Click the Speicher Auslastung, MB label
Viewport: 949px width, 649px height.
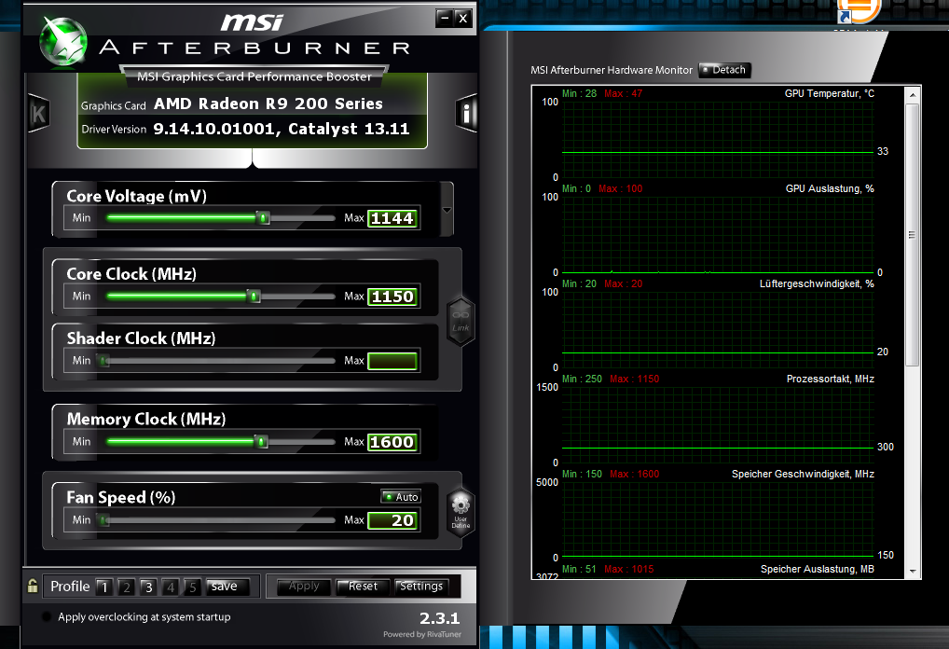click(817, 569)
